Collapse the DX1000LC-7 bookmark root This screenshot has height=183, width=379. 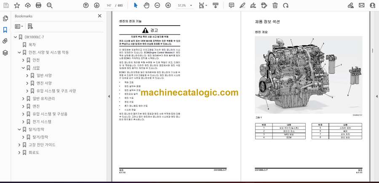pos(16,37)
